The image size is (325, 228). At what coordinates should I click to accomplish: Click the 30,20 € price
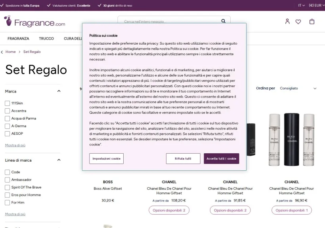tap(108, 200)
